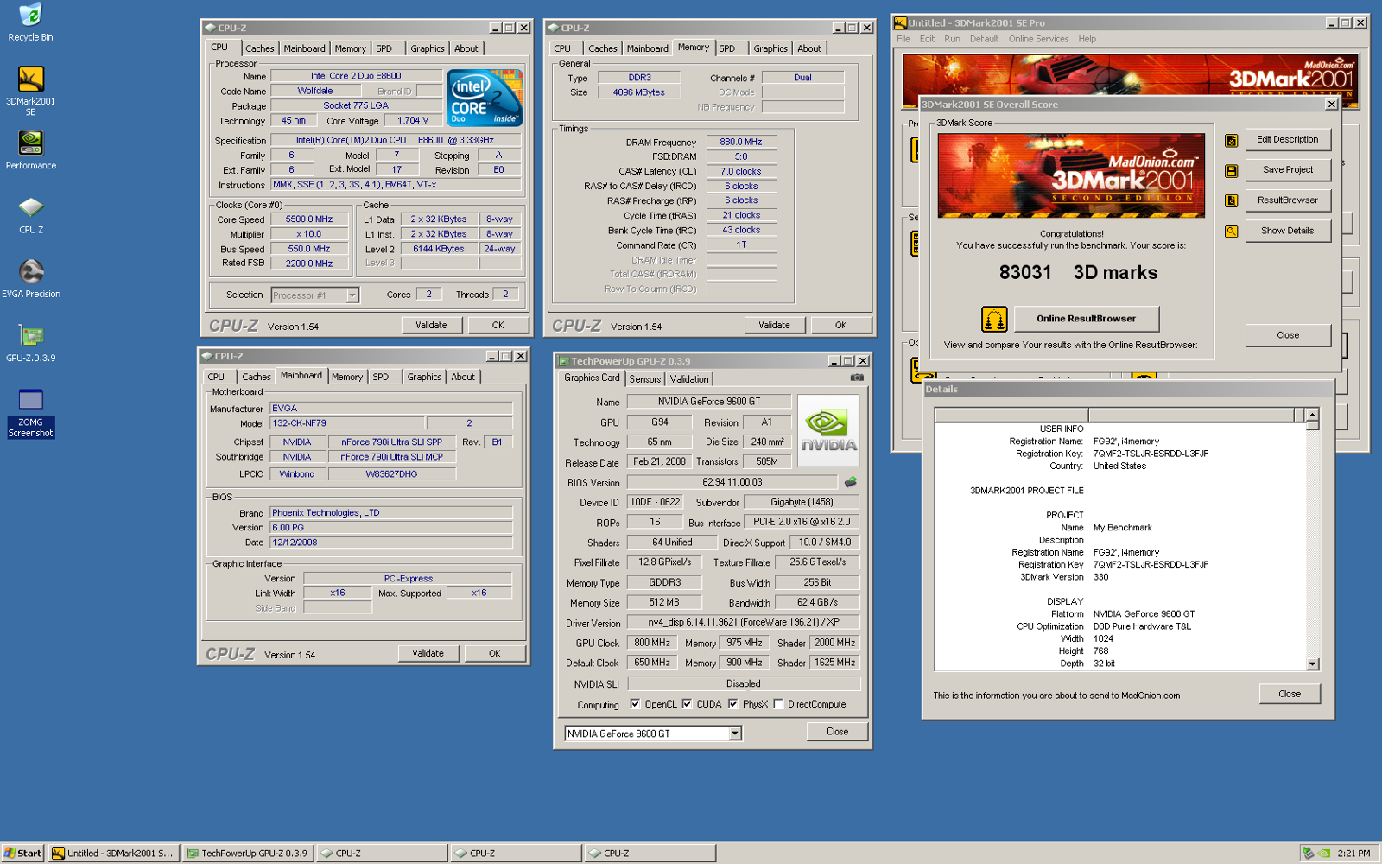Switch to Caches tab in top-left CPU-Z

(x=259, y=48)
